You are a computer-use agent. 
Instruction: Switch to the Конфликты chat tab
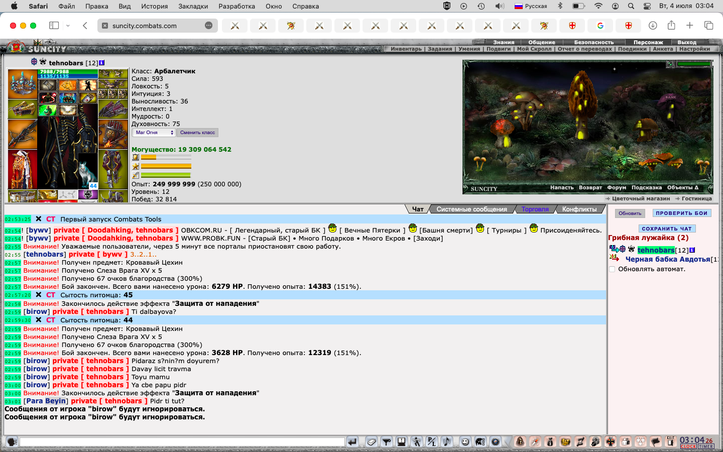[579, 209]
